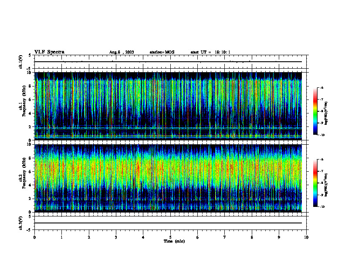Screen dimensions: 345x266
Task: Click the ch.2 color bar "-10" label
Action: coord(322,207)
